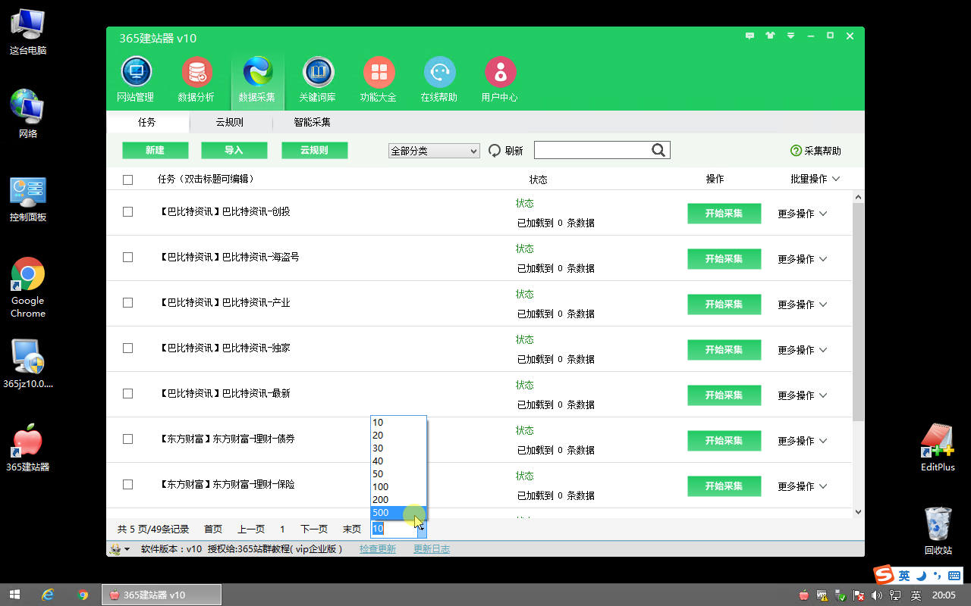The image size is (971, 606).
Task: Expand 更多操作 for 巴比特资讯-创投
Action: point(802,214)
